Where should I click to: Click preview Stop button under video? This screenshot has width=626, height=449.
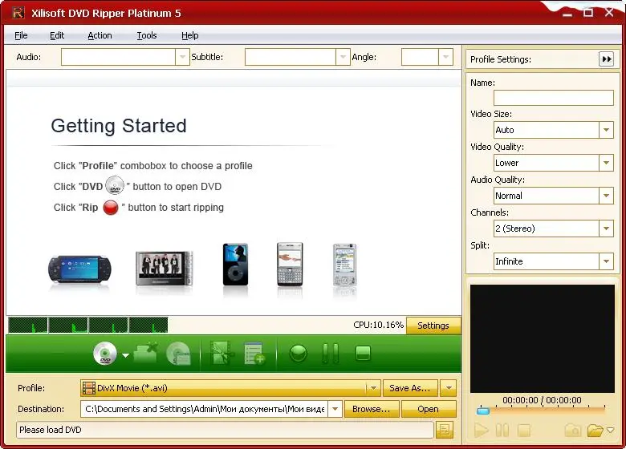click(524, 431)
